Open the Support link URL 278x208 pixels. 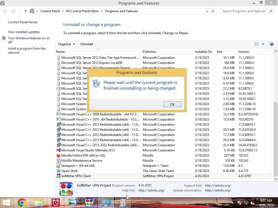218,185
